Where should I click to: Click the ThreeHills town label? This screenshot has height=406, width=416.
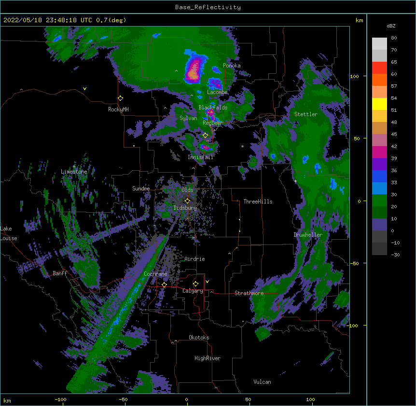pyautogui.click(x=258, y=202)
